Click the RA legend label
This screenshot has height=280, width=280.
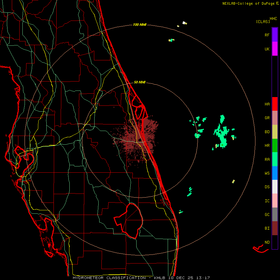click(267, 160)
